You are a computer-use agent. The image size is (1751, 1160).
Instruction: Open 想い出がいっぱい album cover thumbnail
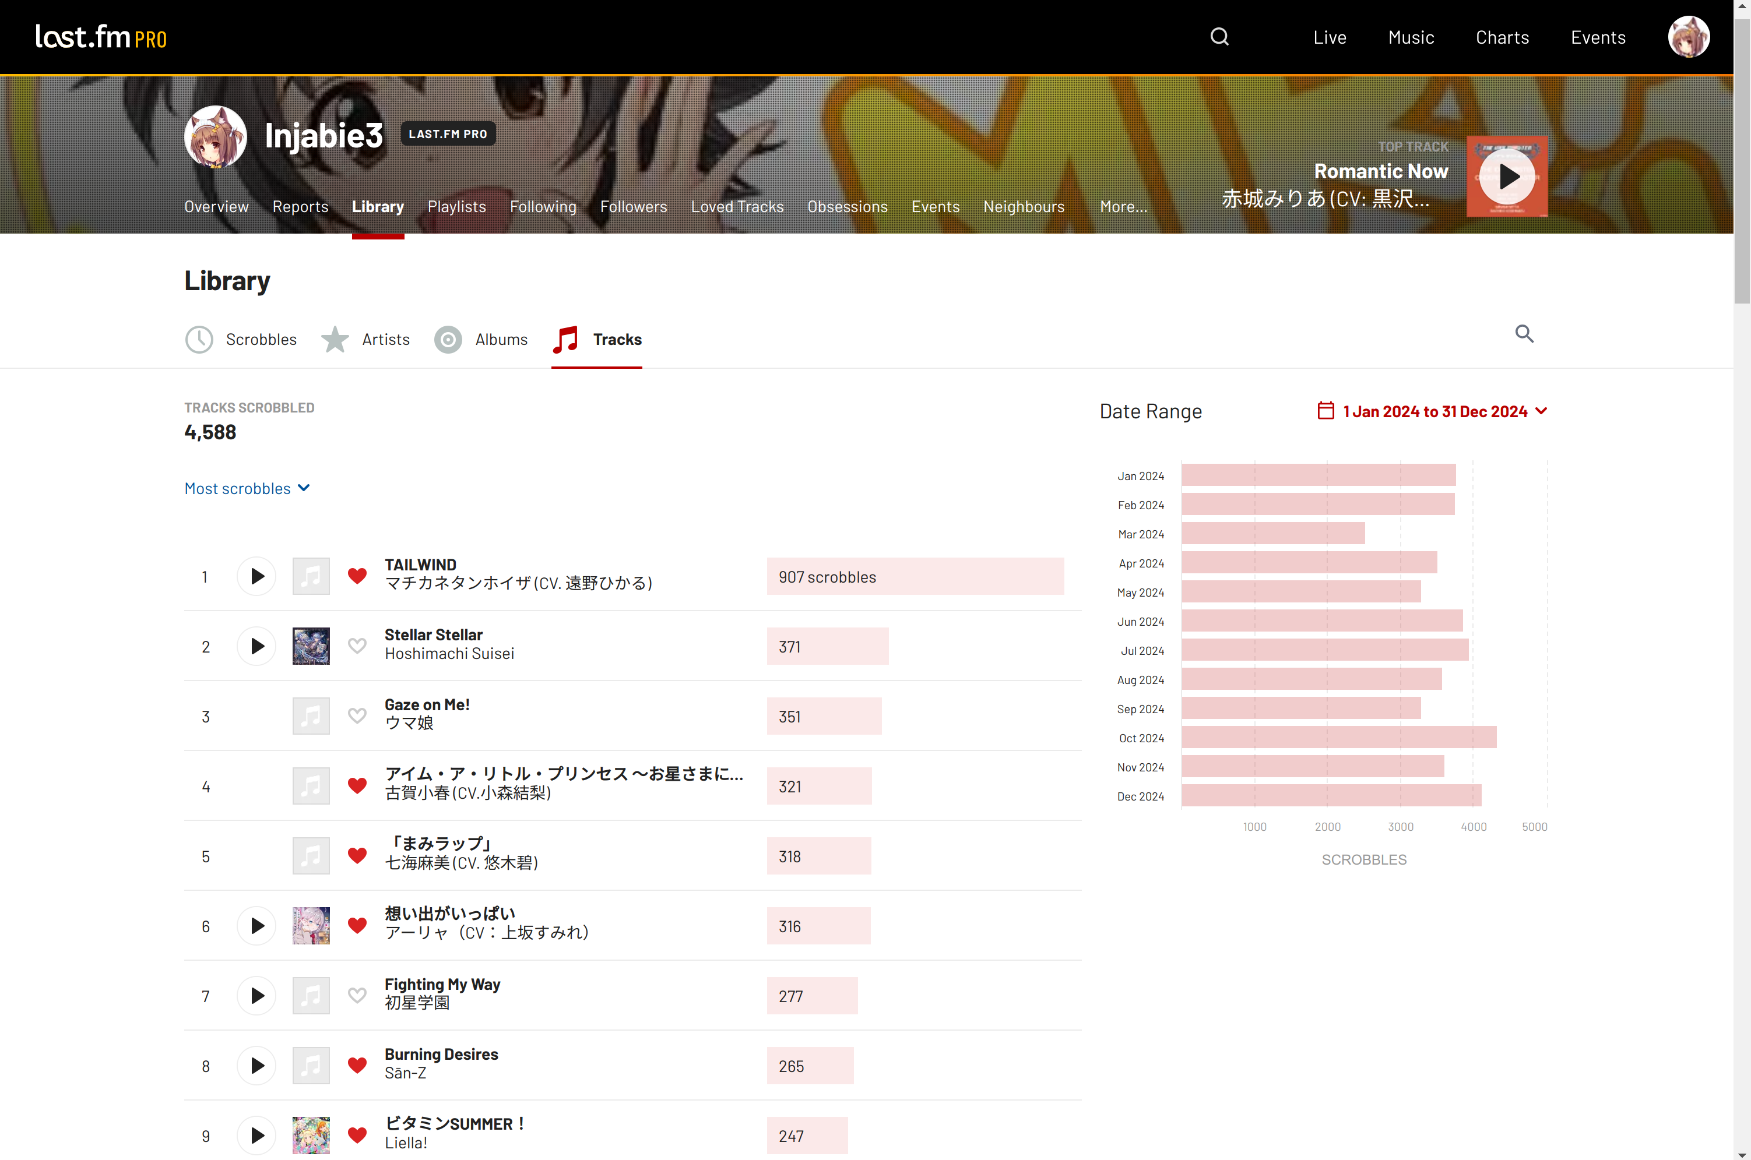pyautogui.click(x=311, y=926)
